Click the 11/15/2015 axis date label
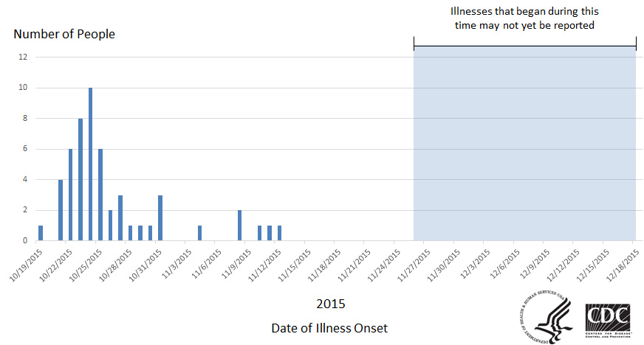The image size is (644, 345). point(295,265)
